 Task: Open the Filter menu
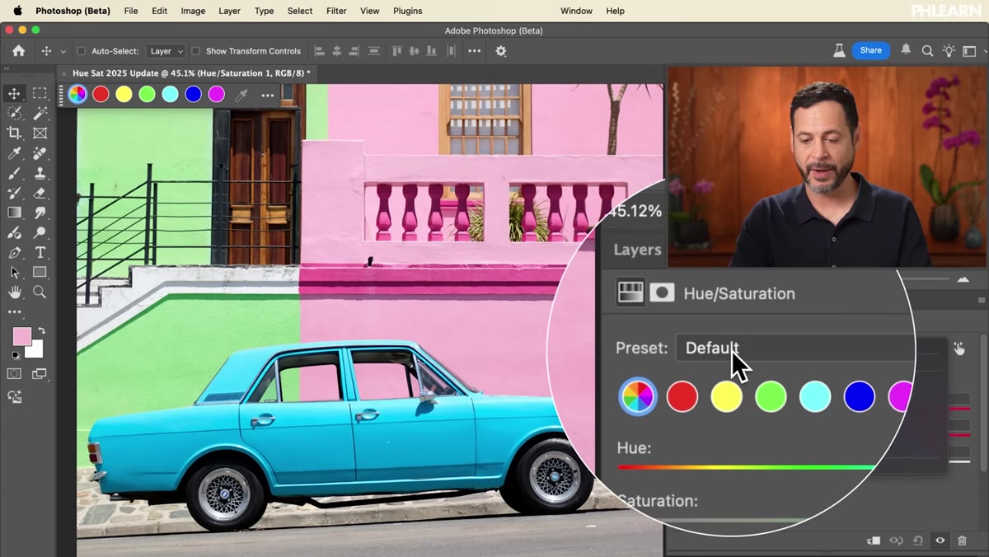[x=336, y=11]
